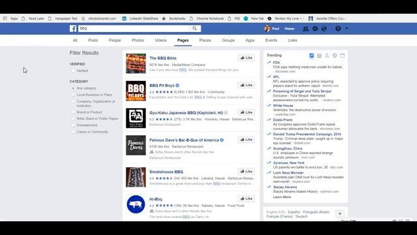Open the LinkedIn SlideShare bookmark
This screenshot has height=235, width=417.
(140, 18)
